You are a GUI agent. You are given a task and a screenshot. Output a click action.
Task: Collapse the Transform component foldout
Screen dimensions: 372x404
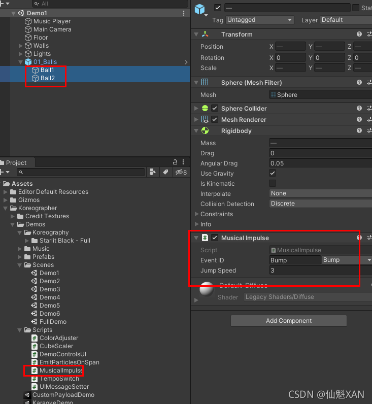[x=196, y=35]
